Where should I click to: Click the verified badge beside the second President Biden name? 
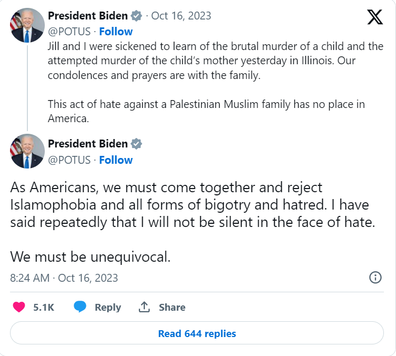pyautogui.click(x=136, y=144)
